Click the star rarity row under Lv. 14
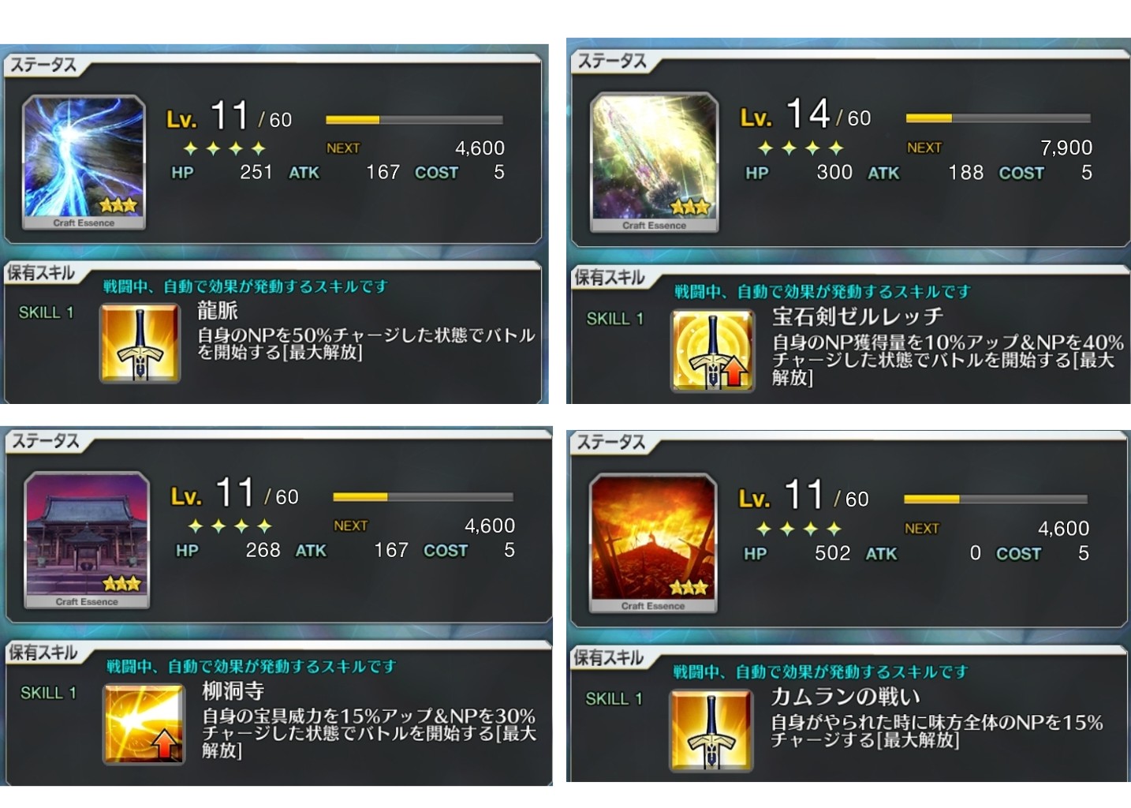This screenshot has height=808, width=1131. 801,148
